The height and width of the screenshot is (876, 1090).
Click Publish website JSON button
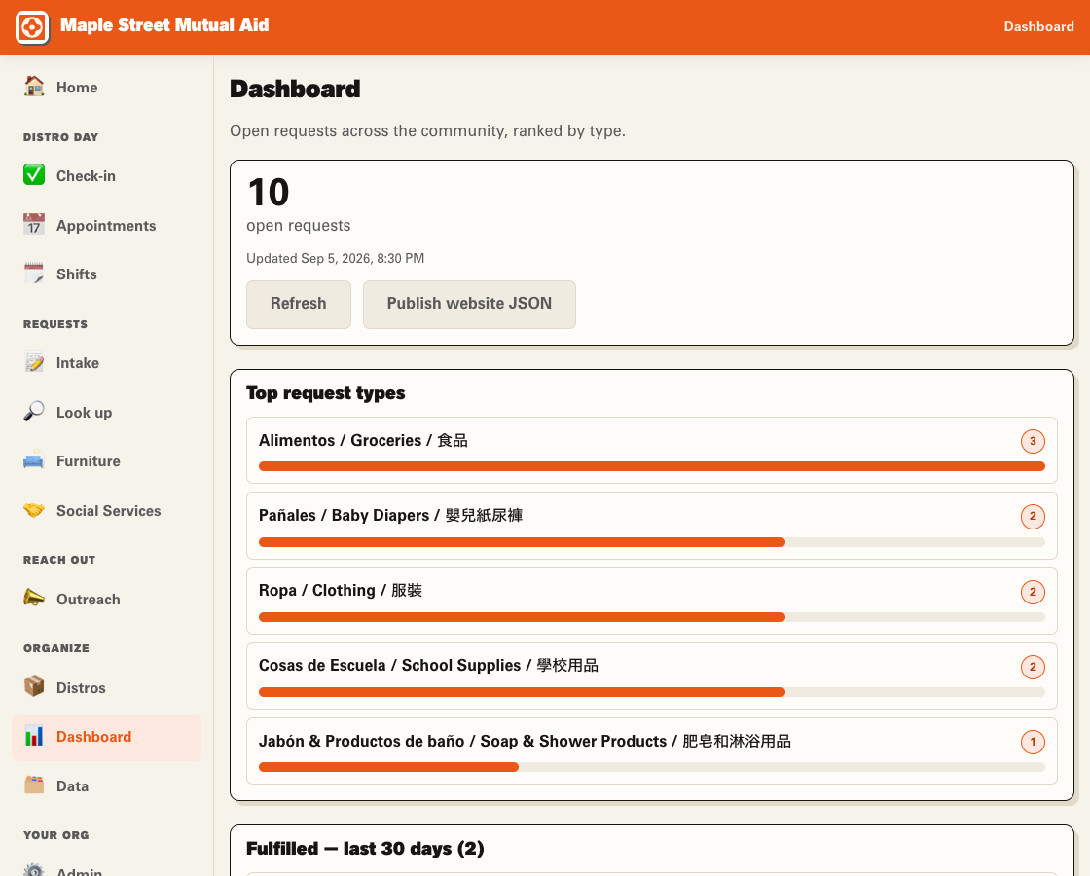[469, 304]
